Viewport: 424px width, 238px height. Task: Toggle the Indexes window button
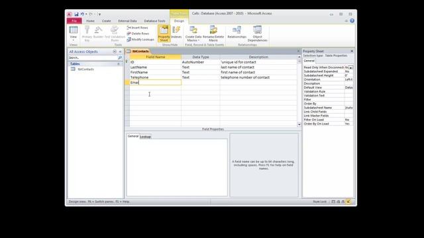tap(176, 32)
